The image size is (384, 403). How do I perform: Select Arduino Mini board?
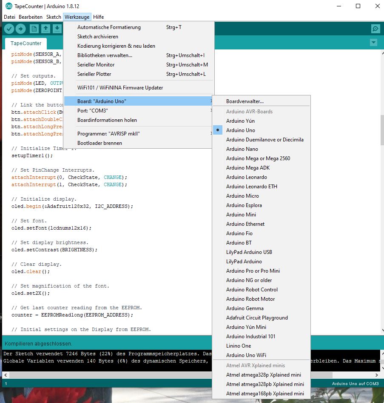[262, 215]
